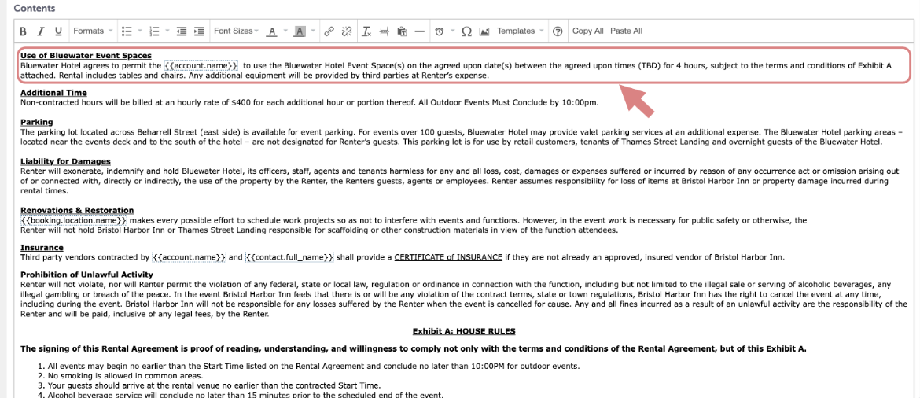Increase indent of selected text
The height and width of the screenshot is (398, 920).
pos(200,31)
